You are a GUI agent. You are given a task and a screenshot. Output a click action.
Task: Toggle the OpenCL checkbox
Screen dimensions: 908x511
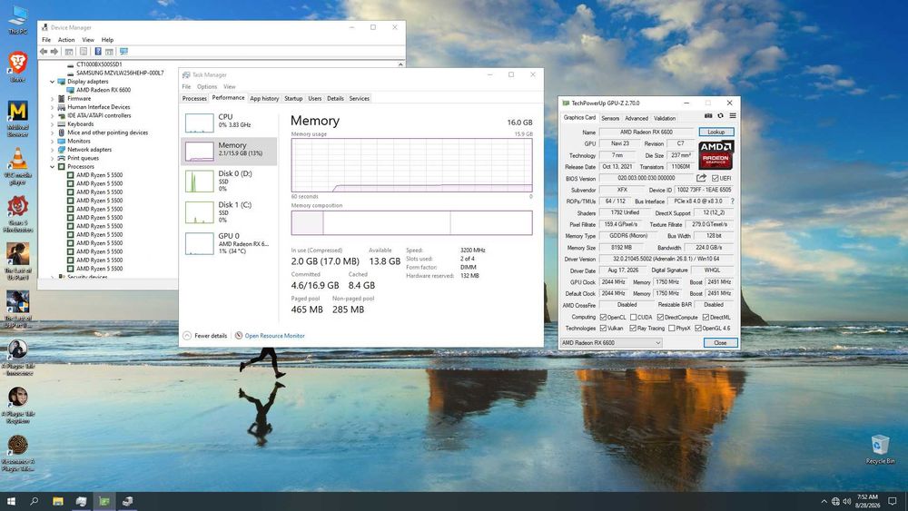[603, 317]
